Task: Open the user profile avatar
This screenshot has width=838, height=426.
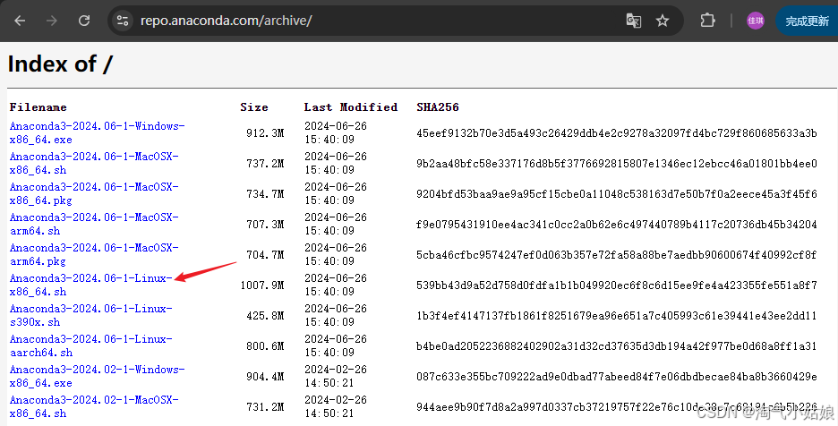Action: point(755,21)
